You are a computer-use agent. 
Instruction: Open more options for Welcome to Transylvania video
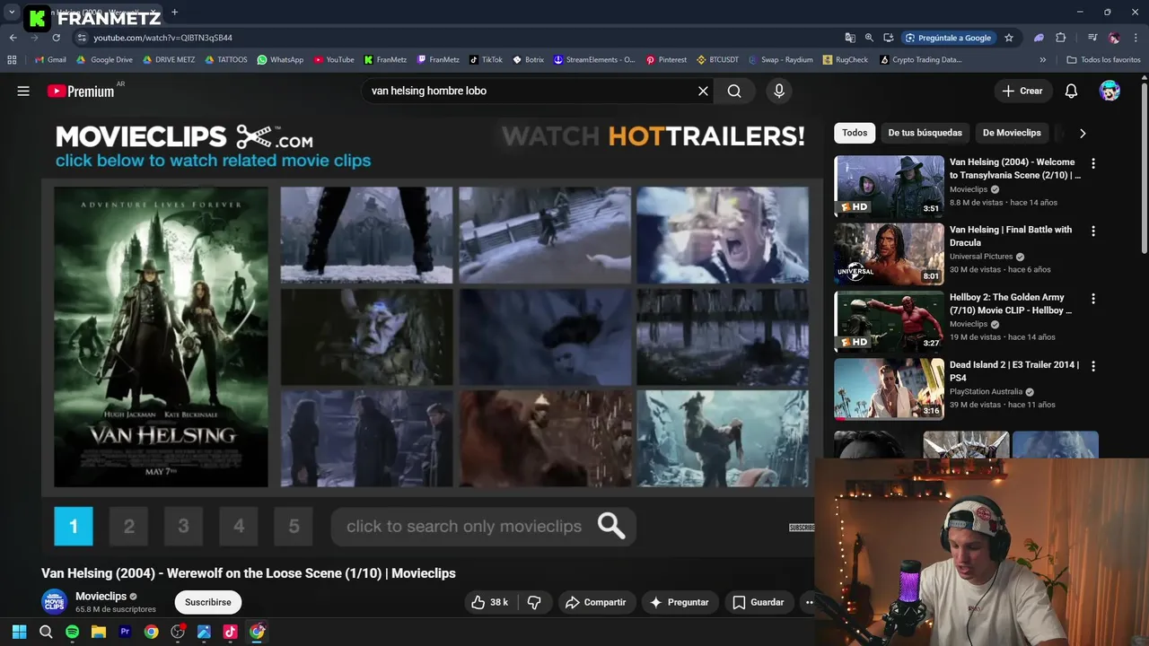click(x=1092, y=163)
